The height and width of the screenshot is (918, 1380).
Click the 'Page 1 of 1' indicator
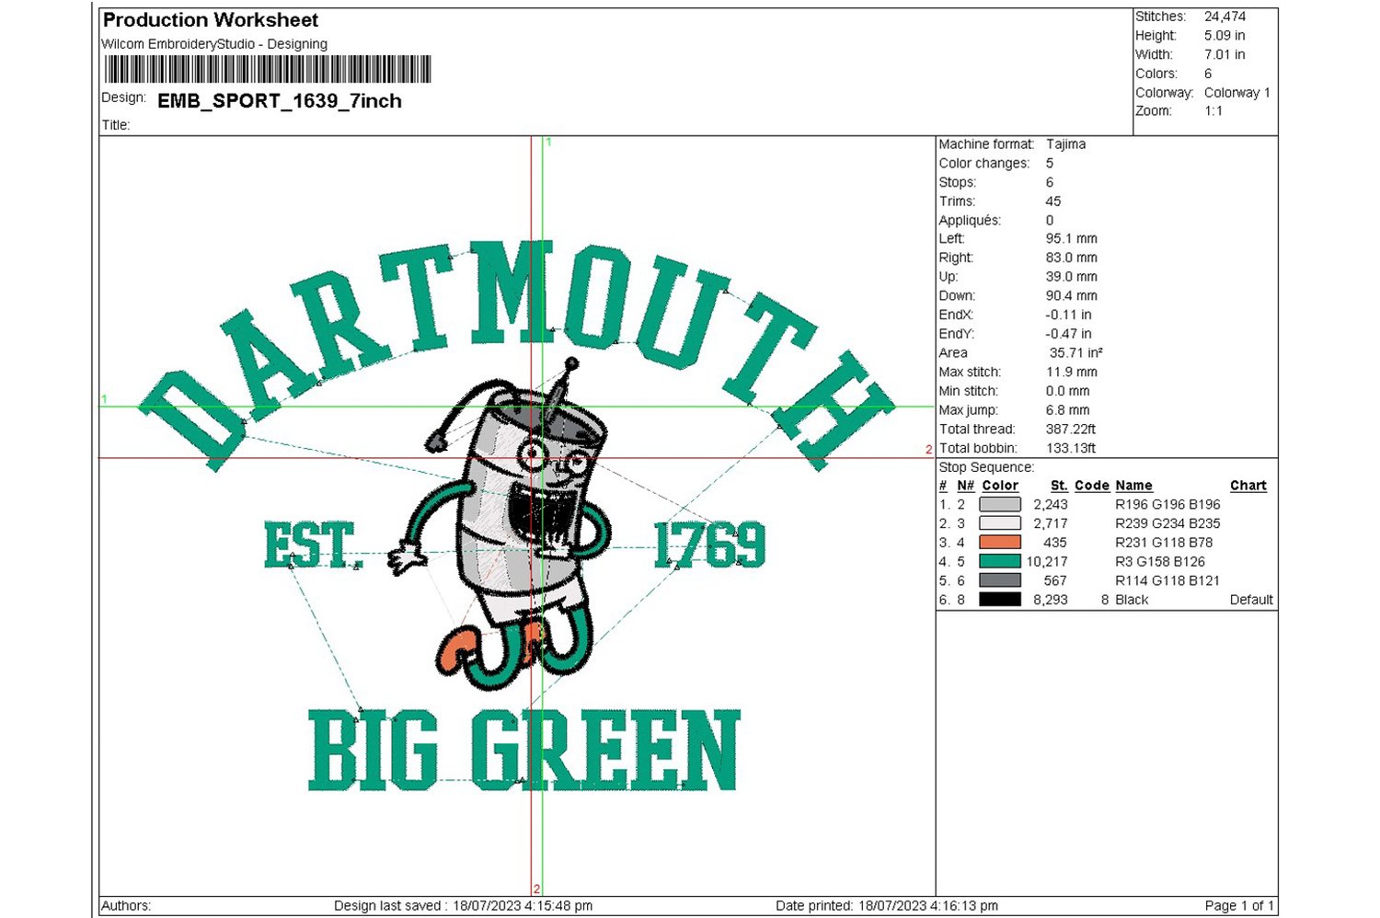pyautogui.click(x=1239, y=906)
